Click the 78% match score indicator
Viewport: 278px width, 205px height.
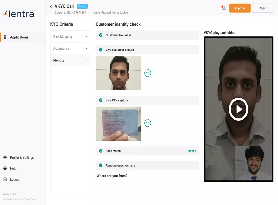pos(148,73)
